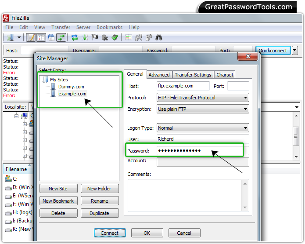The image size is (305, 244).
Task: Cancel the current operation flag icon
Action: tap(95, 37)
